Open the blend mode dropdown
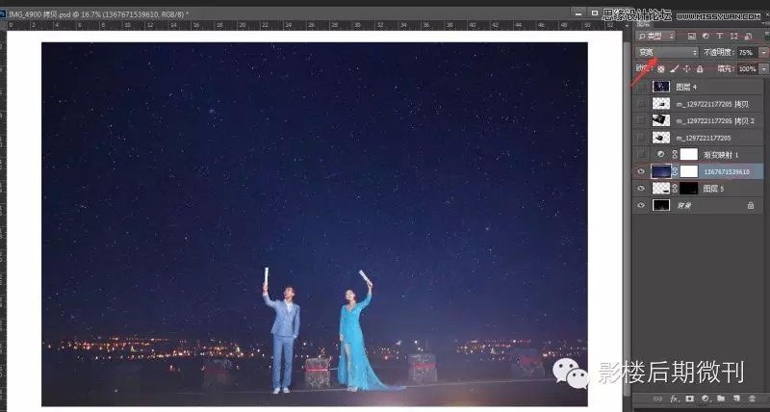The height and width of the screenshot is (412, 770). pos(666,52)
